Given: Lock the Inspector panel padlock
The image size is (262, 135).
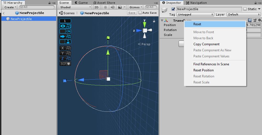Looking at the screenshot, I should [255, 3].
